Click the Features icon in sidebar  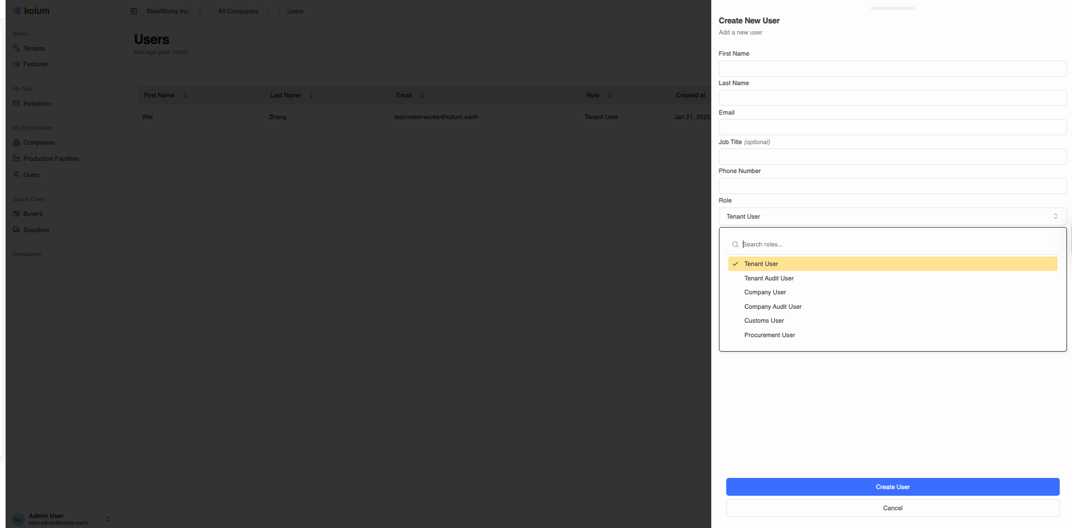tap(16, 64)
